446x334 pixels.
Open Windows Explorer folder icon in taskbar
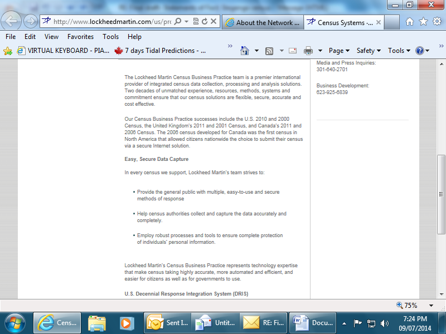(x=97, y=323)
